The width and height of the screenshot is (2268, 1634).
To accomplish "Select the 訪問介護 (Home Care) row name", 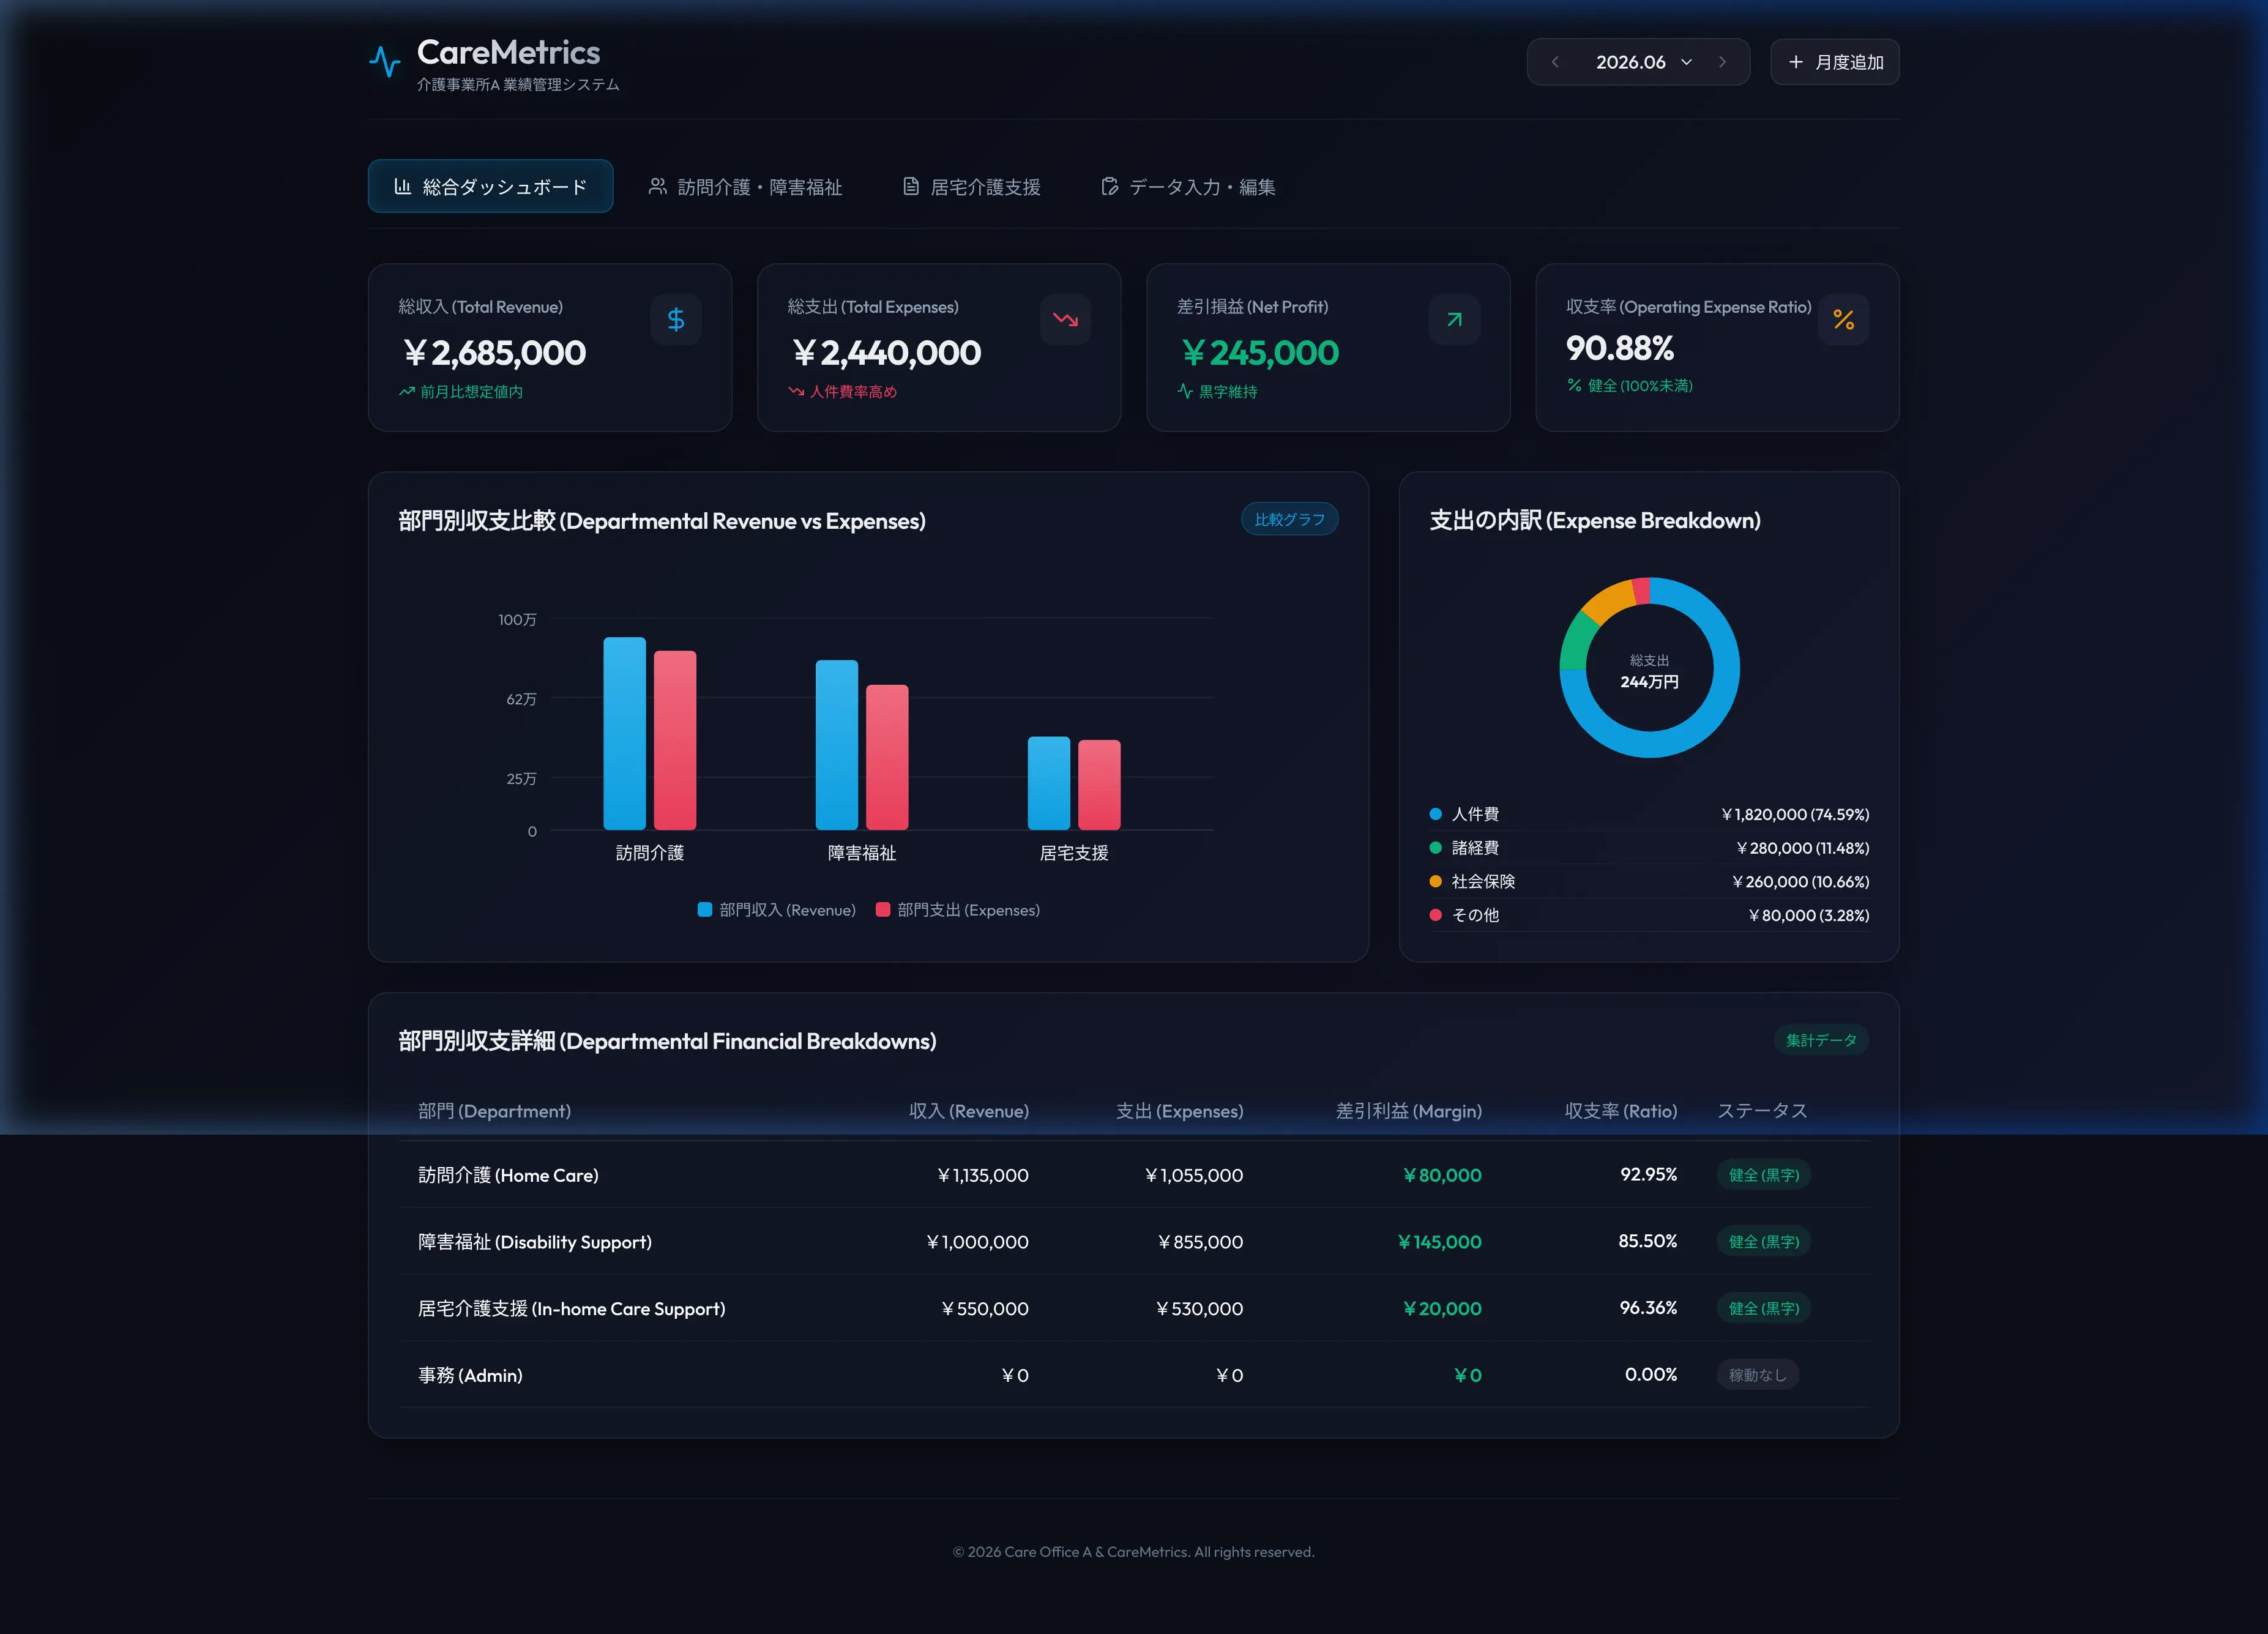I will point(508,1174).
